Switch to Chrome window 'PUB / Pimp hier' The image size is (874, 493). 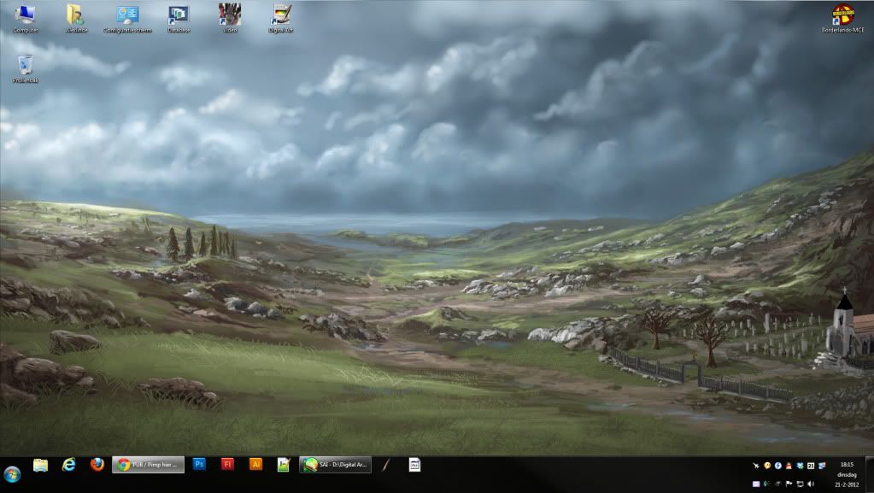149,465
